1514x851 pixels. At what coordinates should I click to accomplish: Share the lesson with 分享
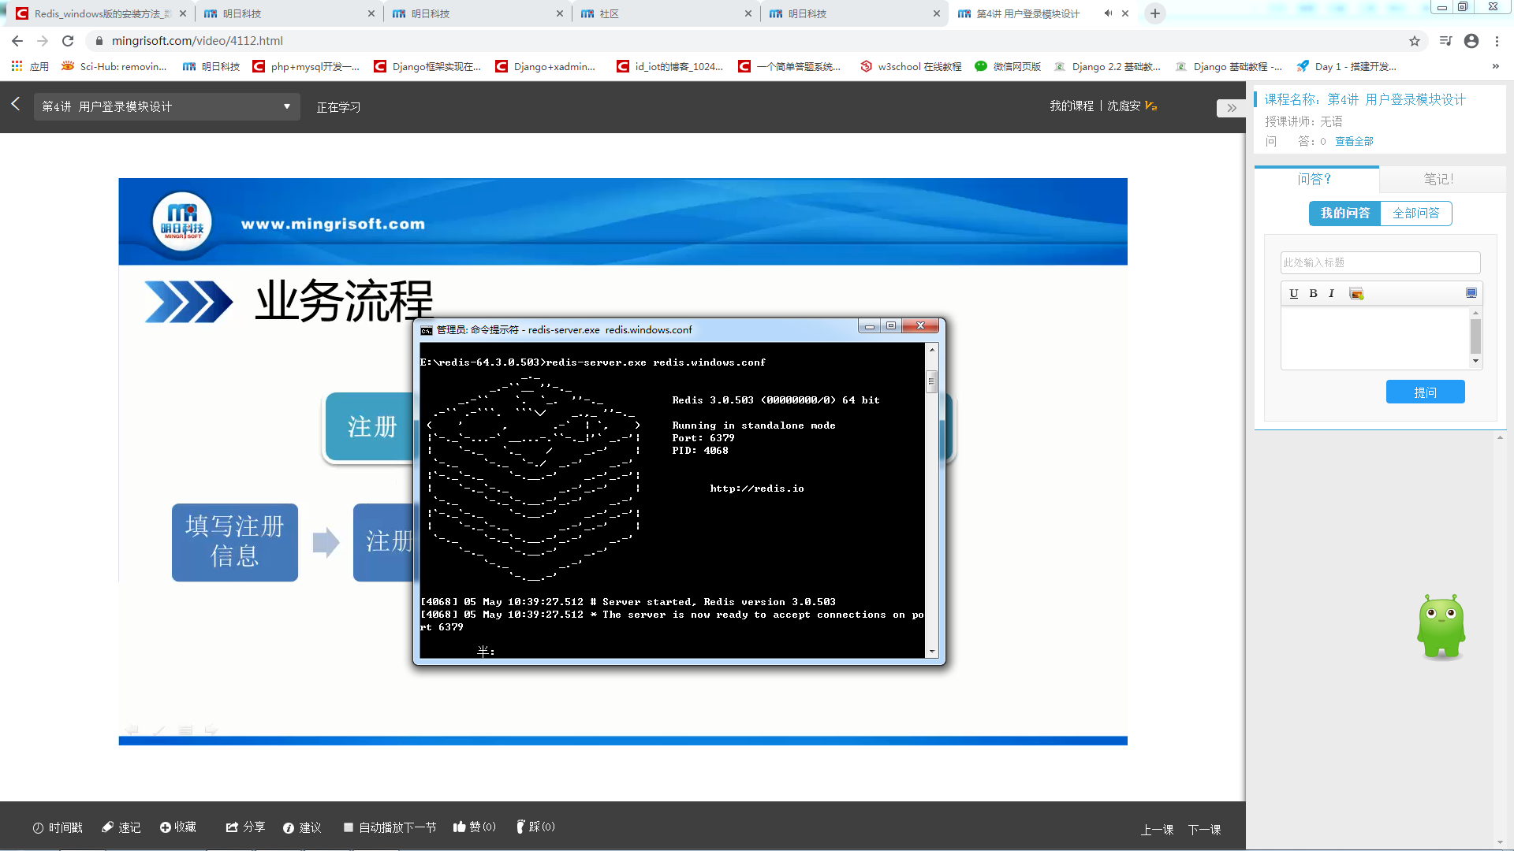tap(245, 827)
